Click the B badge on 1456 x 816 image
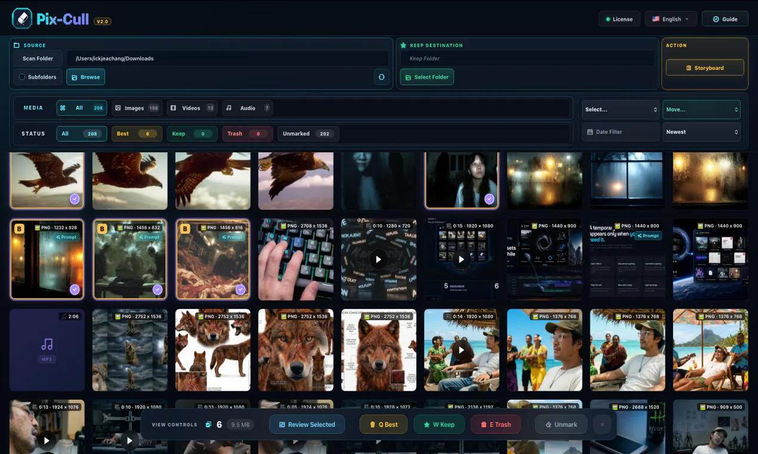Viewport: 758px width, 454px height. [x=185, y=228]
